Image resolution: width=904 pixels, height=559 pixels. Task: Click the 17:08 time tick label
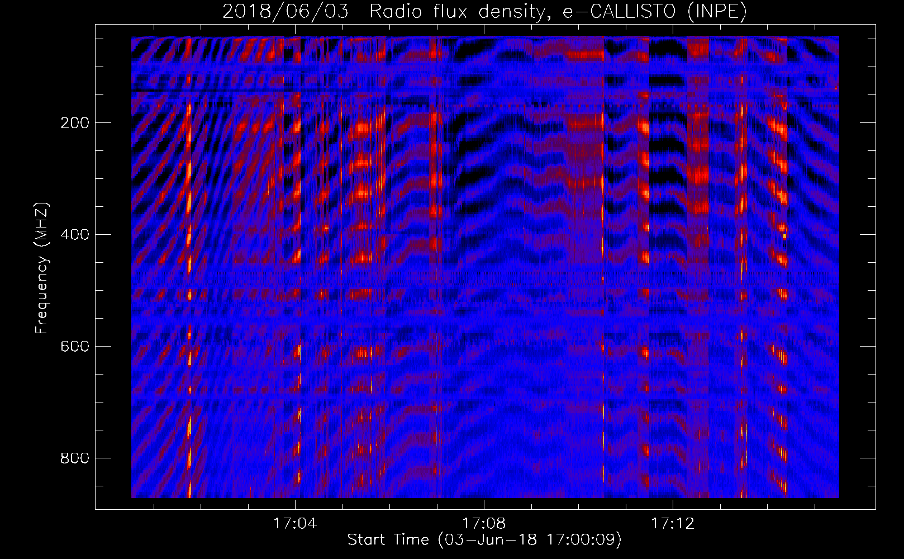point(484,524)
